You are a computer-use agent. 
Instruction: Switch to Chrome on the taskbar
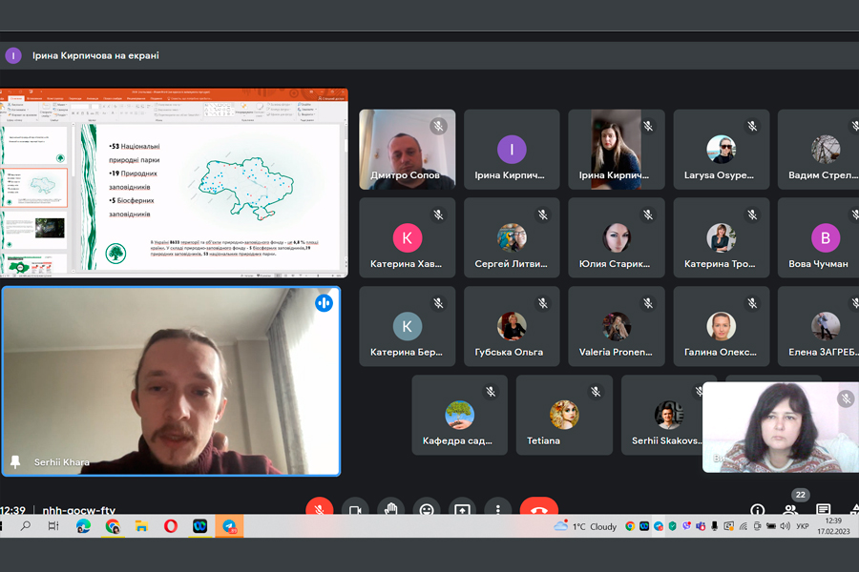click(x=113, y=526)
